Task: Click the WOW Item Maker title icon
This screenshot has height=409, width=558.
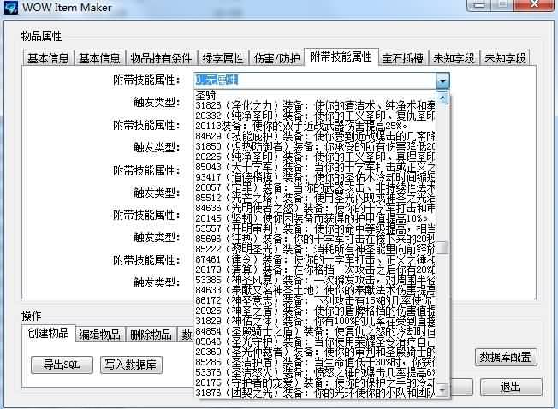Action: (x=10, y=7)
